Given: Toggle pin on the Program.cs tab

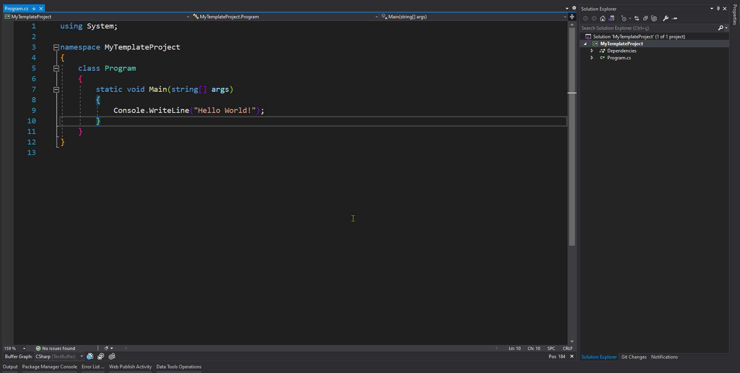Looking at the screenshot, I should [x=34, y=9].
